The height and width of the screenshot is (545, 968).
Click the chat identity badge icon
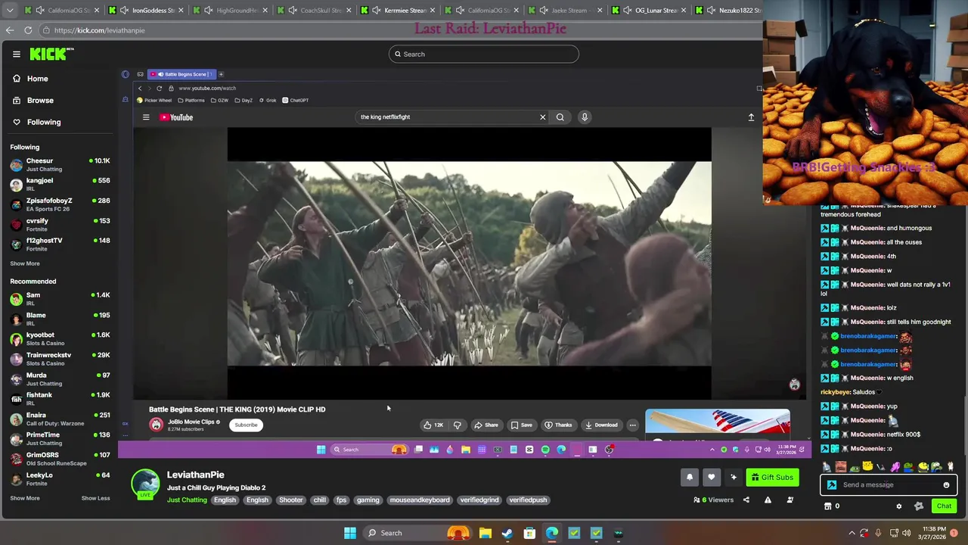click(832, 485)
